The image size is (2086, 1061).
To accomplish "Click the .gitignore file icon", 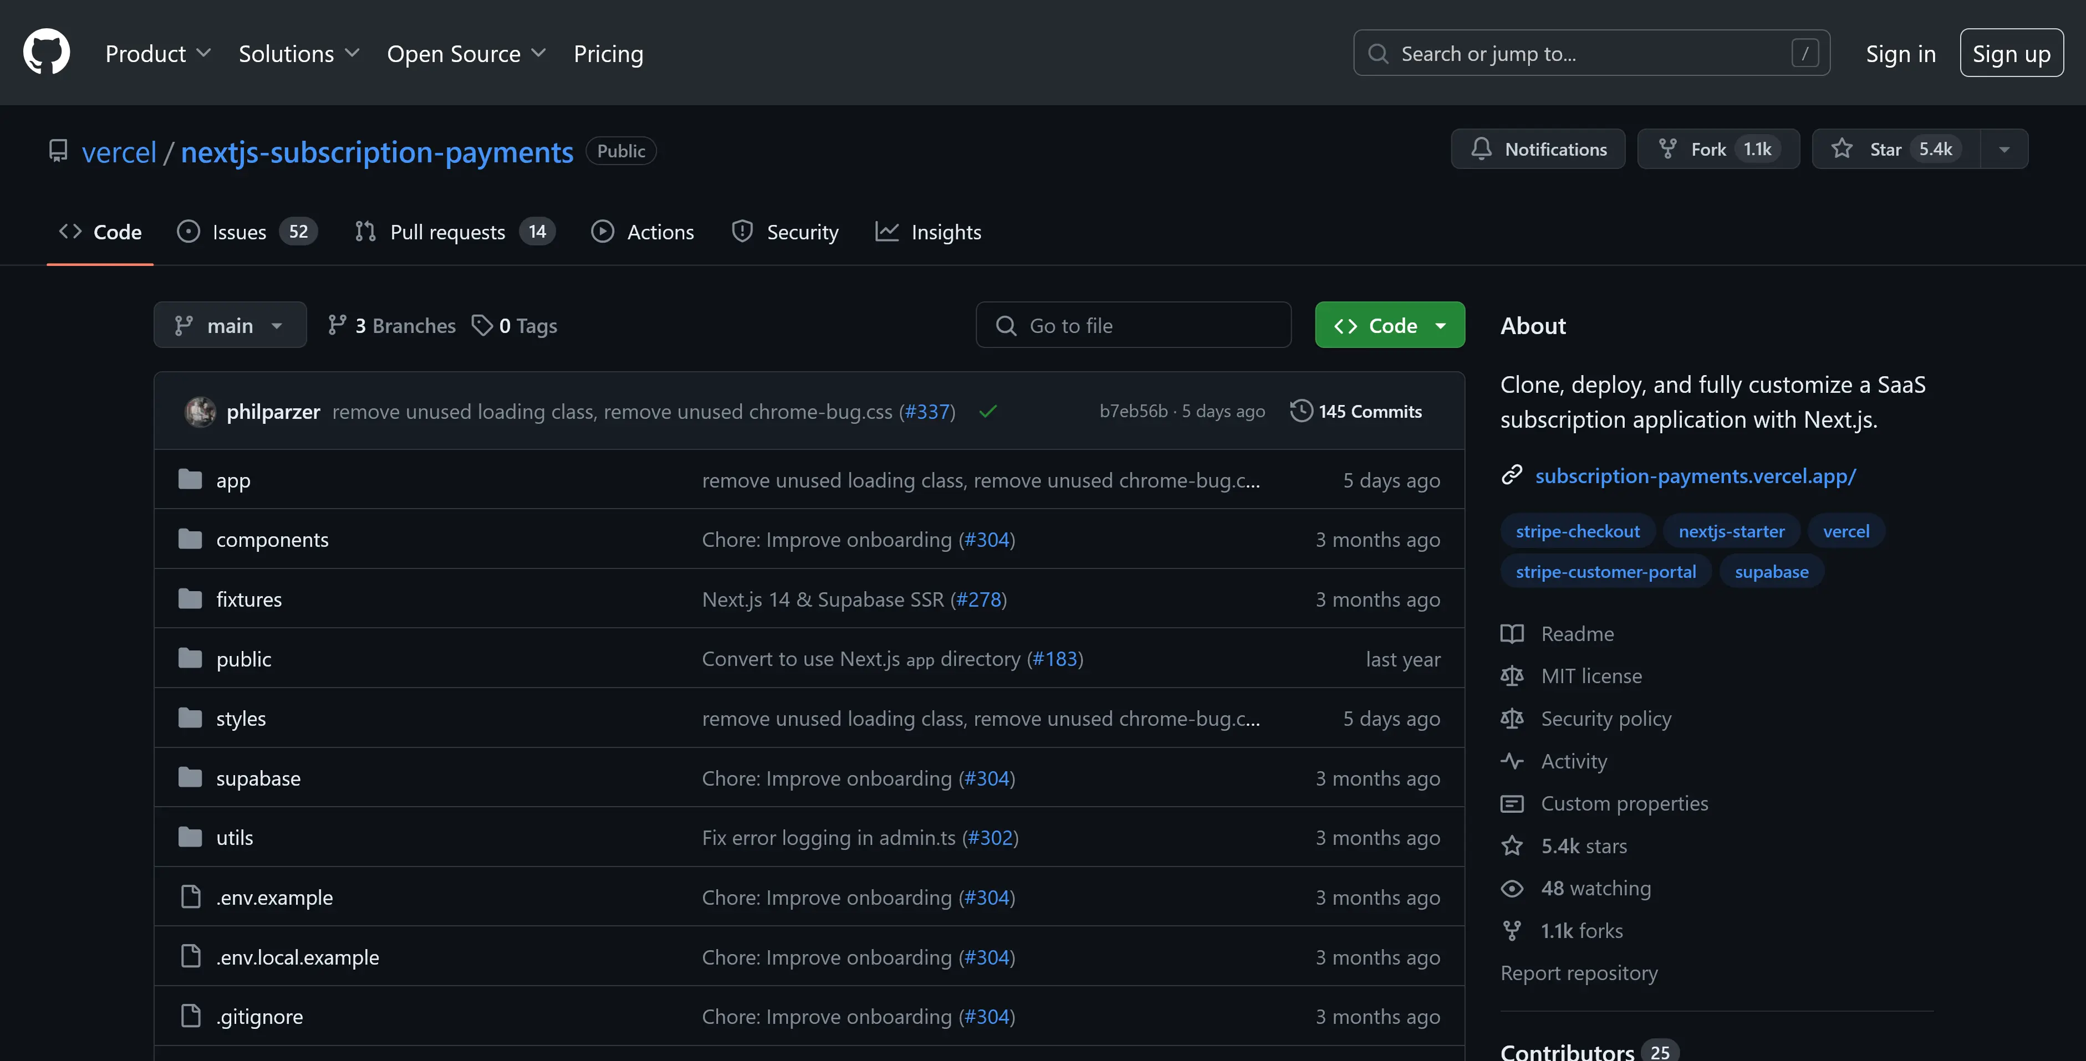I will [x=190, y=1016].
